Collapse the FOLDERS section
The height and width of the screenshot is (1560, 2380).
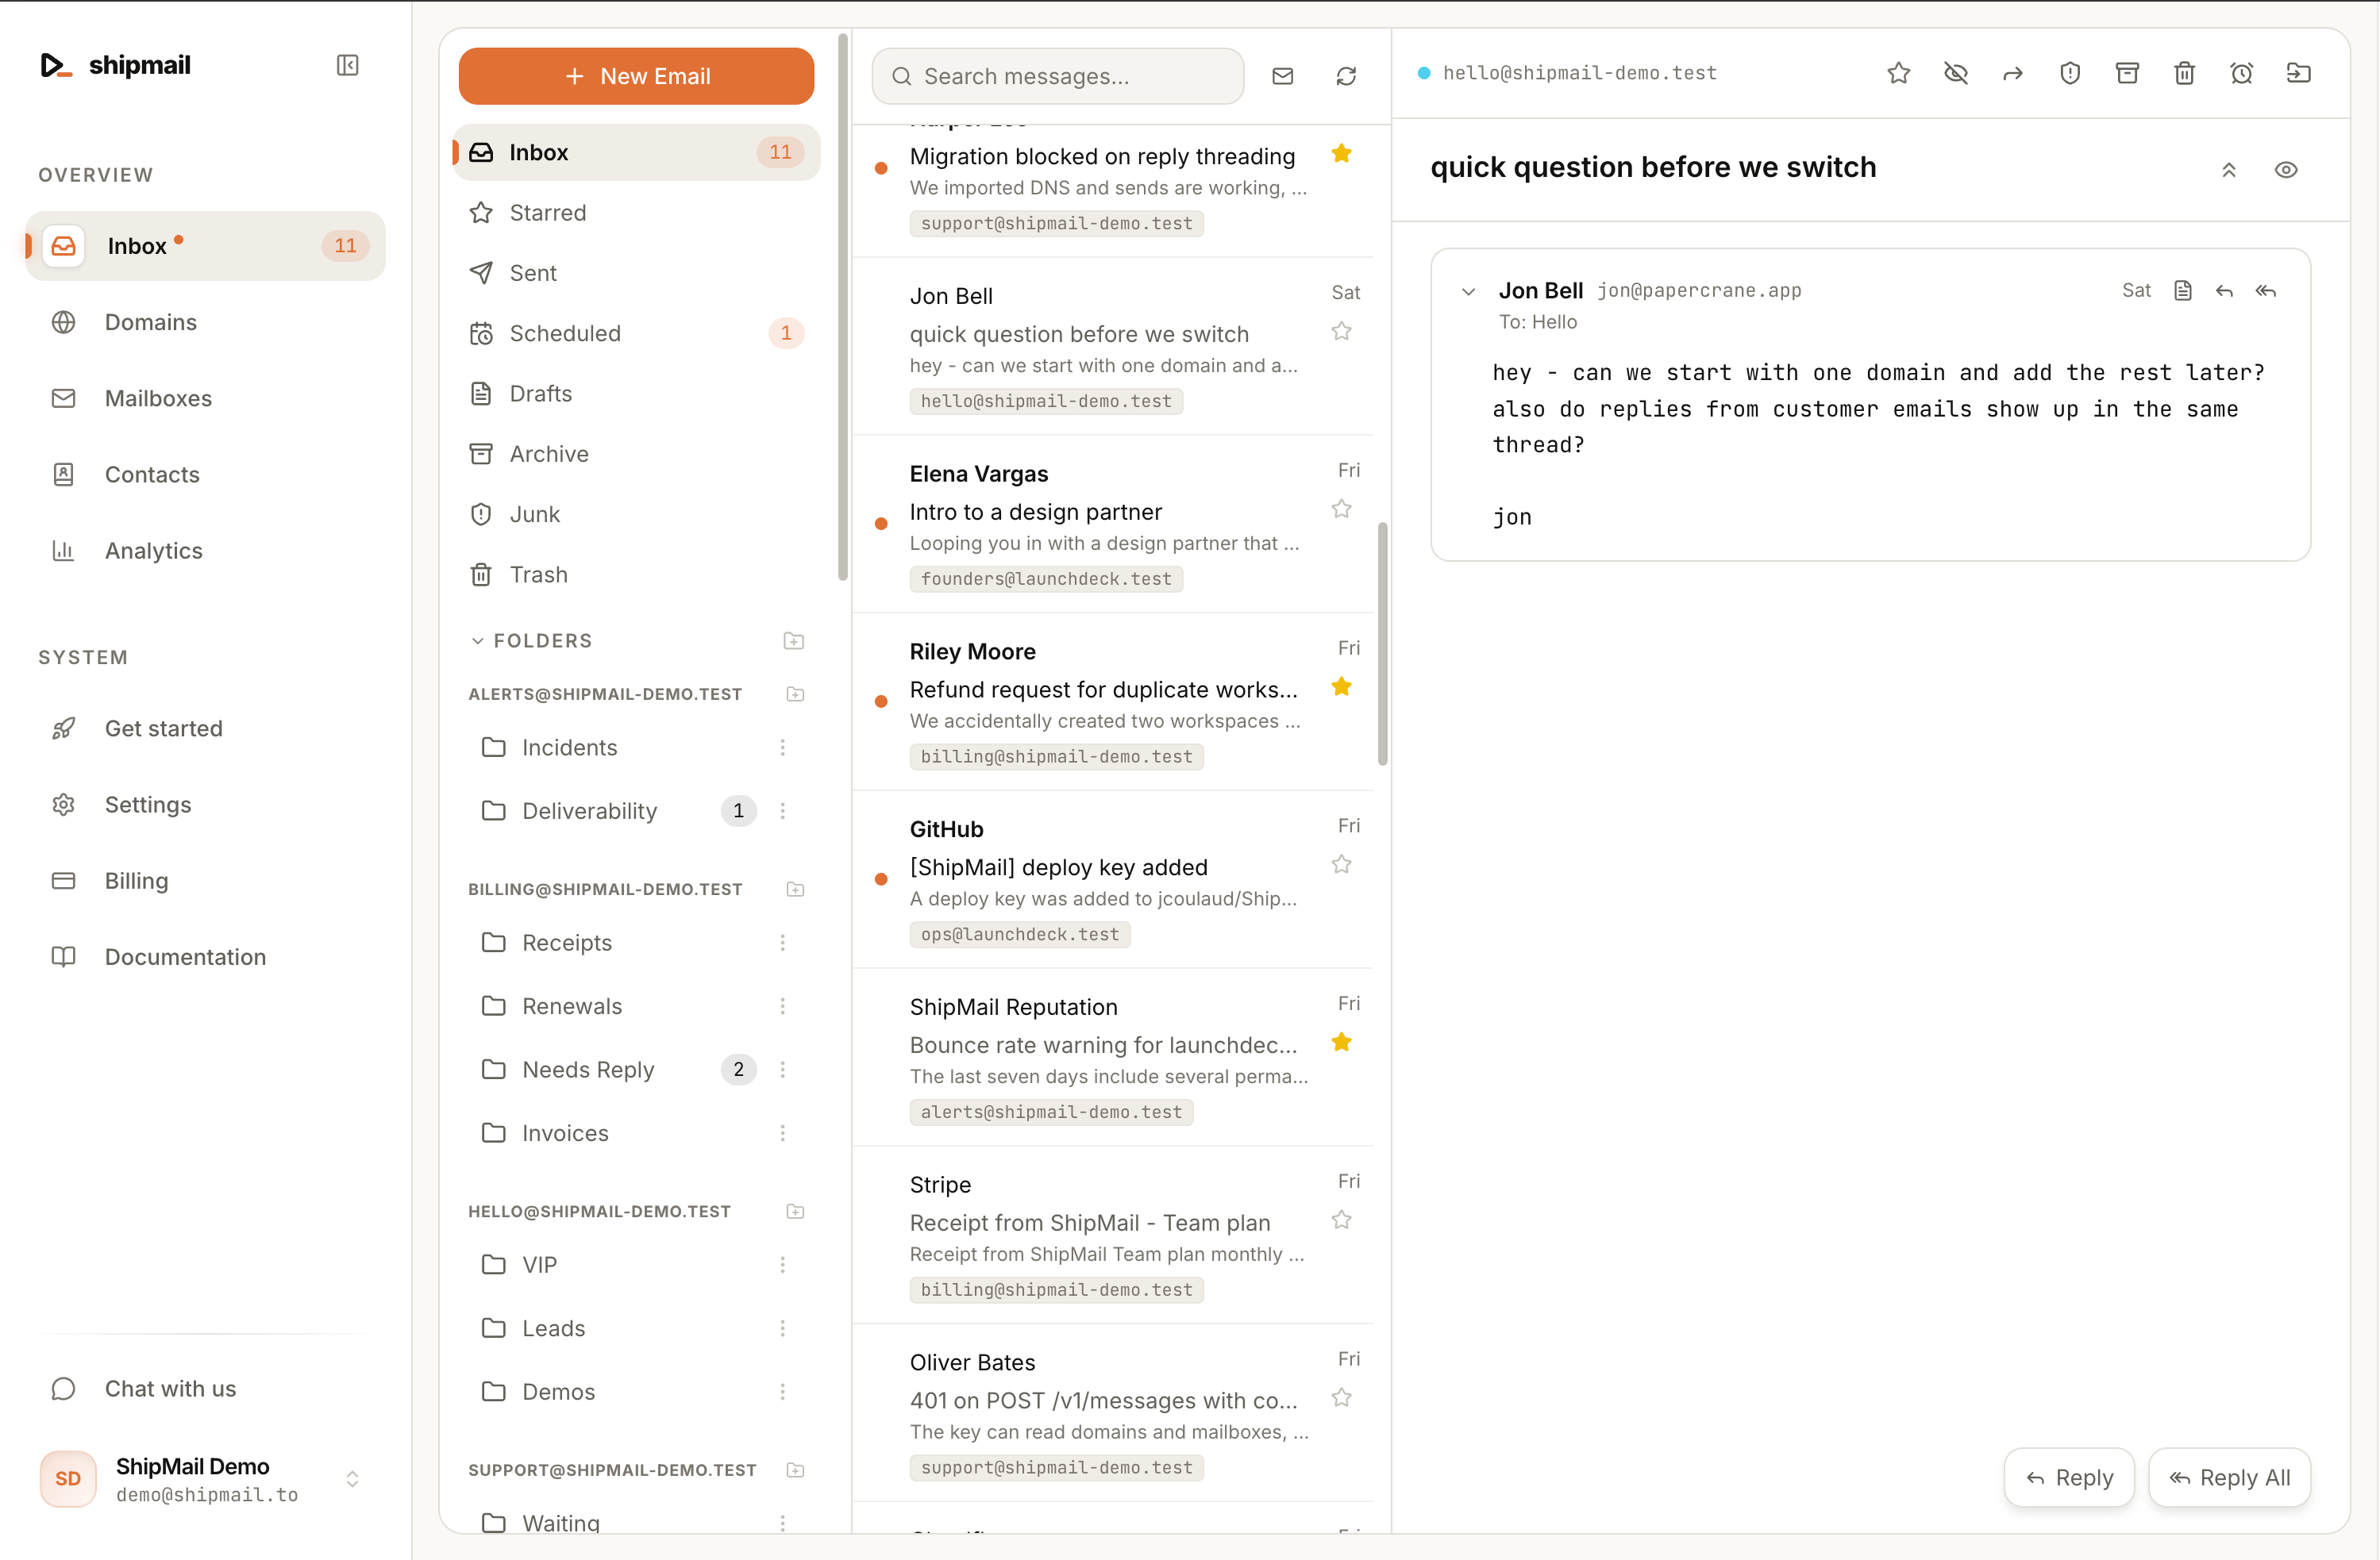(477, 640)
